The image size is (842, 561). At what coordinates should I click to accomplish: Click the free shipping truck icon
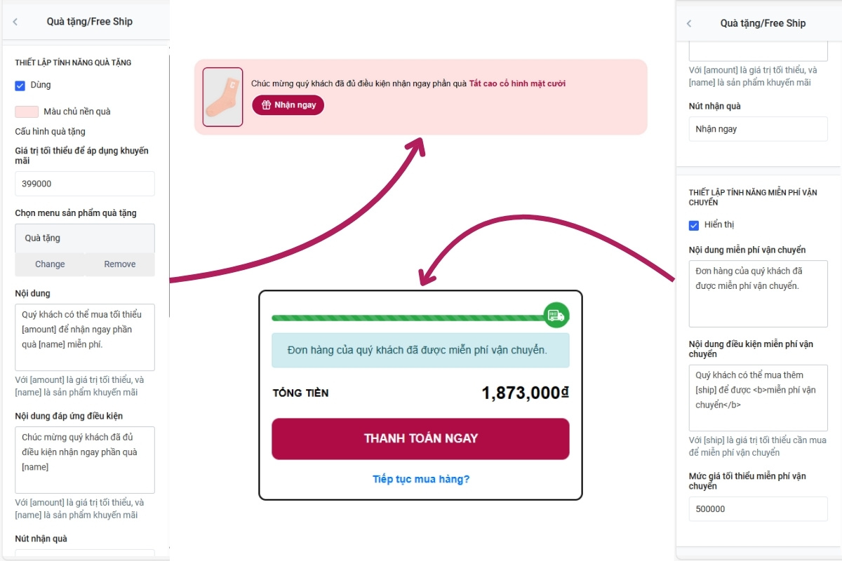coord(556,316)
